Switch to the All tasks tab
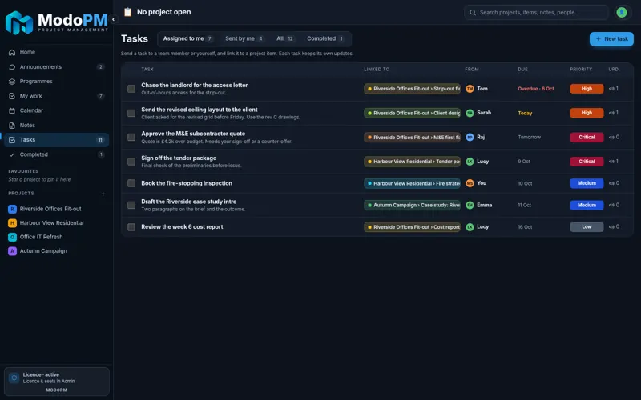This screenshot has height=400, width=641. (x=285, y=38)
